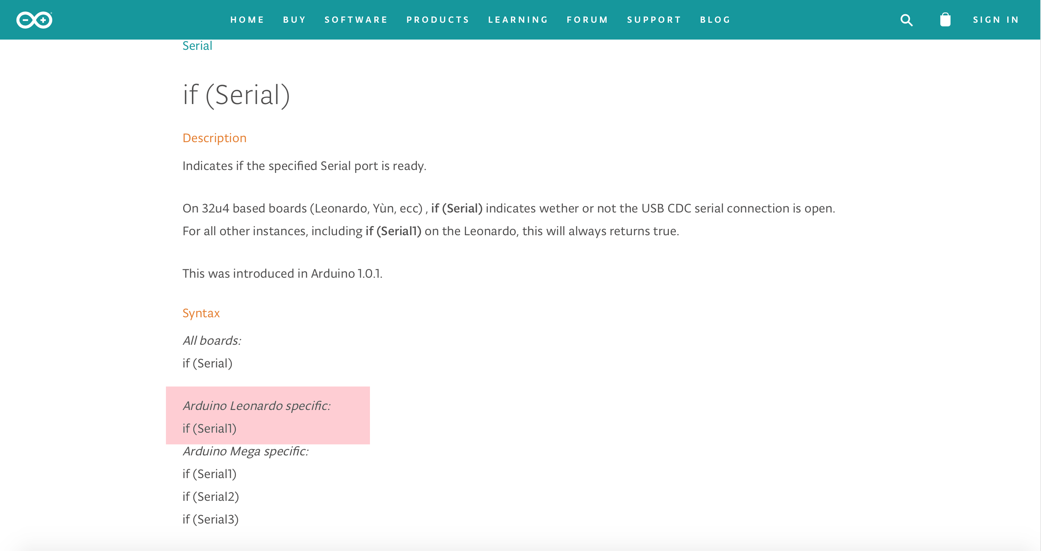Select the Description heading
The width and height of the screenshot is (1041, 551).
[x=214, y=138]
